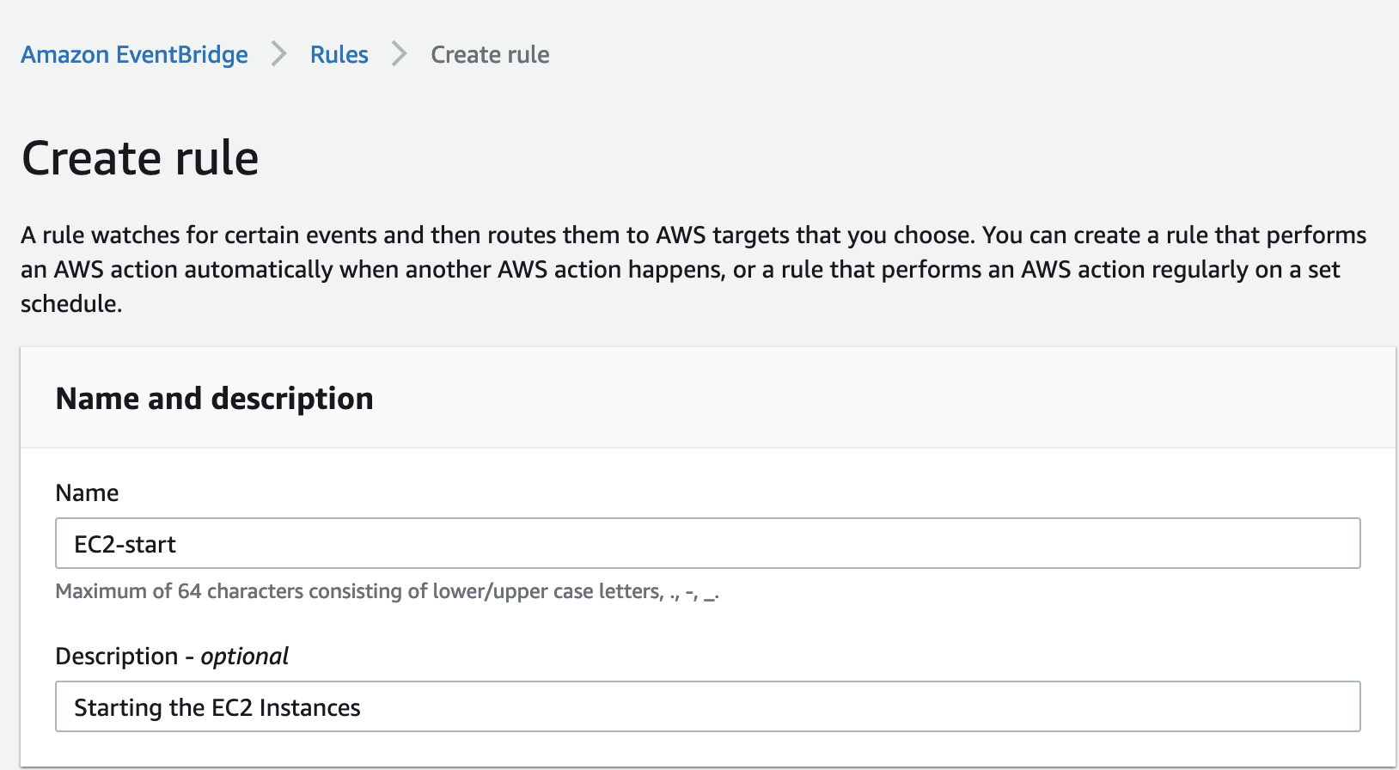Click the italic word optional

pyautogui.click(x=245, y=657)
